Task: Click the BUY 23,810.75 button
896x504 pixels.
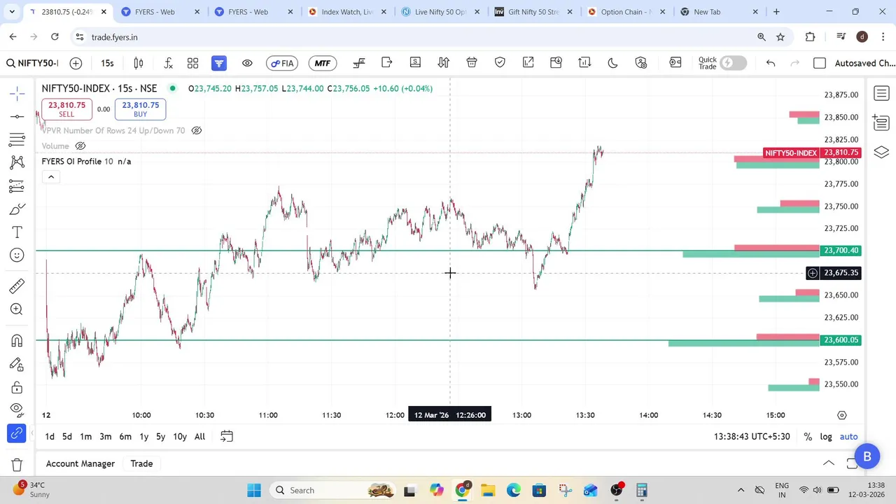Action: (x=141, y=109)
